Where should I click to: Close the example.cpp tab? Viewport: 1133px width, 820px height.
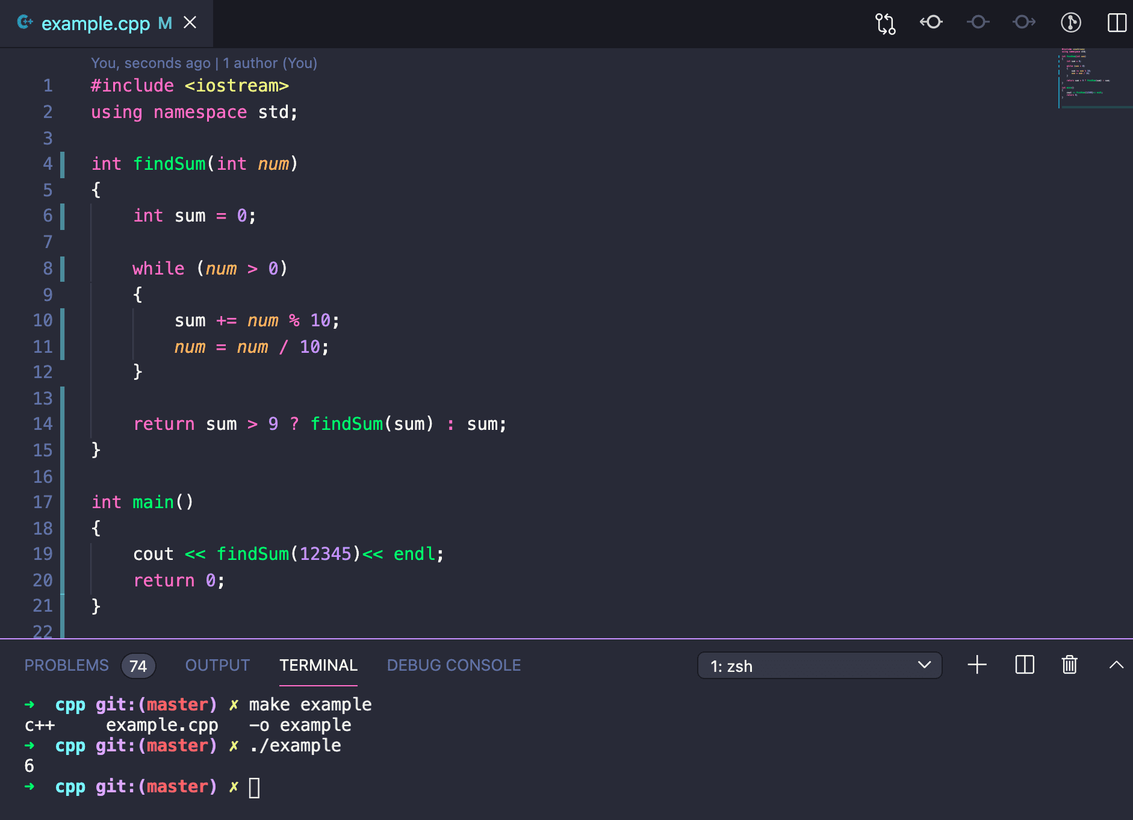(190, 23)
